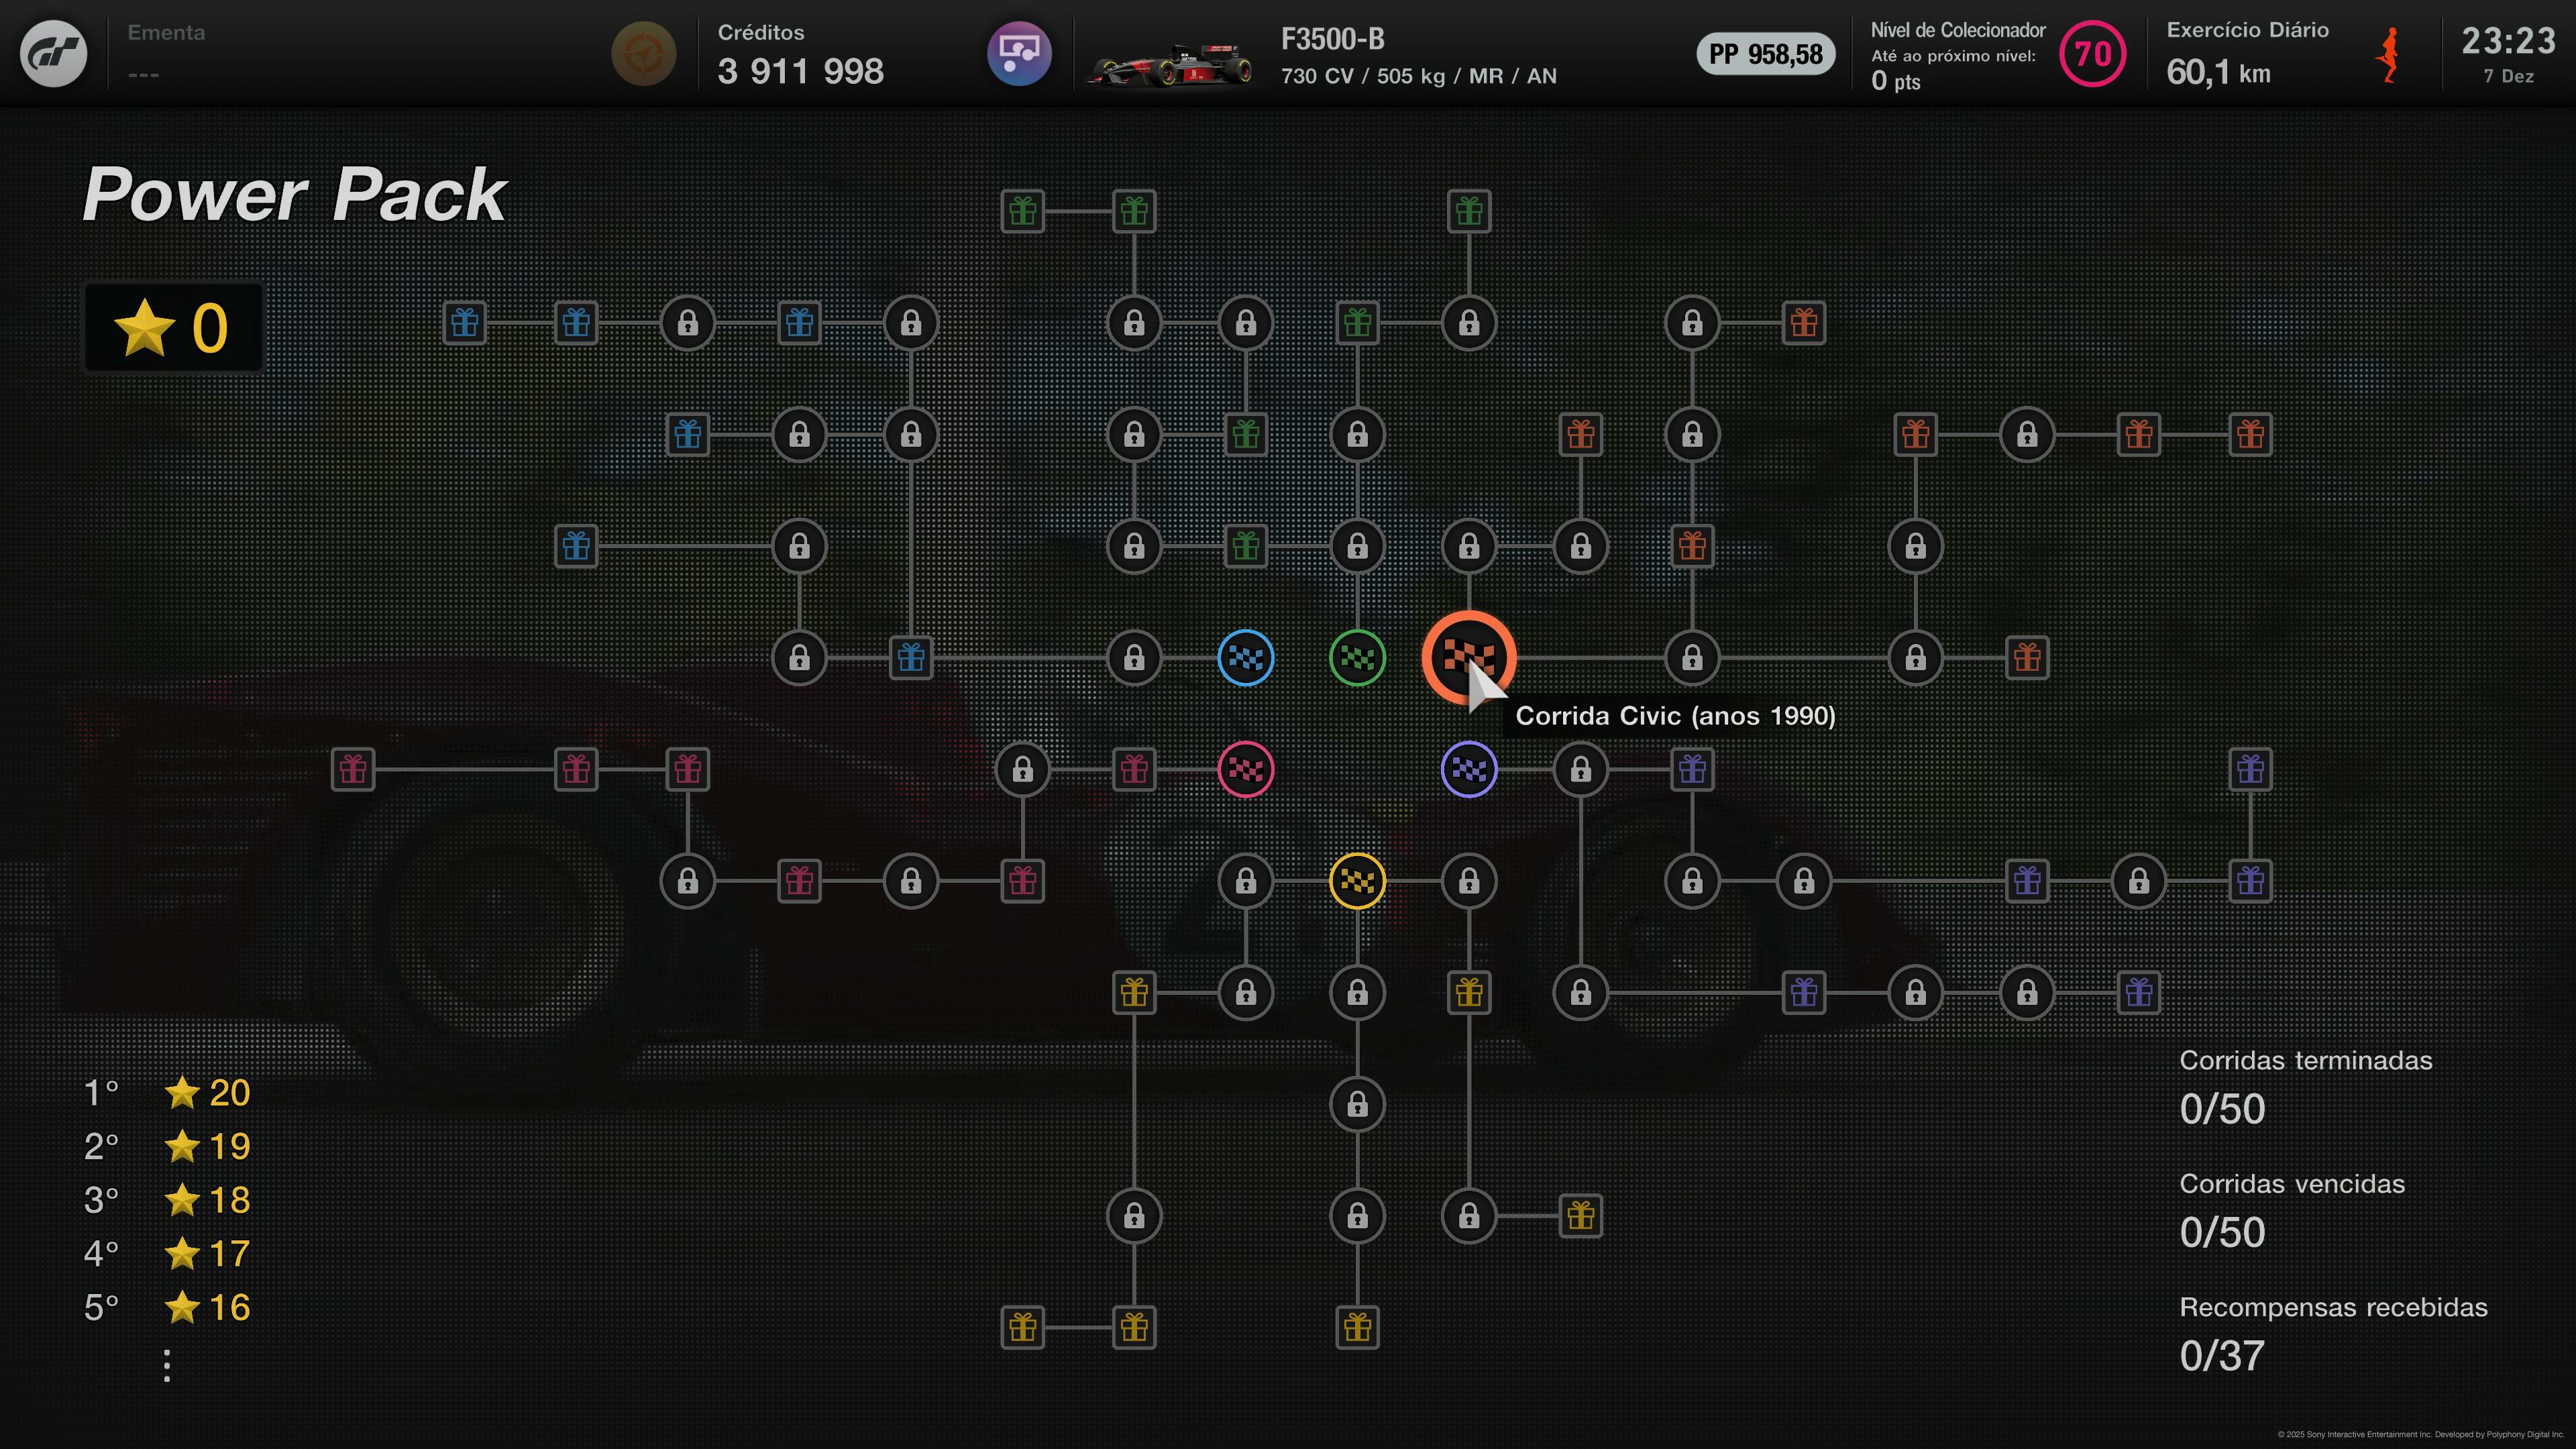Viewport: 2576px width, 1449px height.
Task: Click the star total counter box
Action: click(x=173, y=327)
